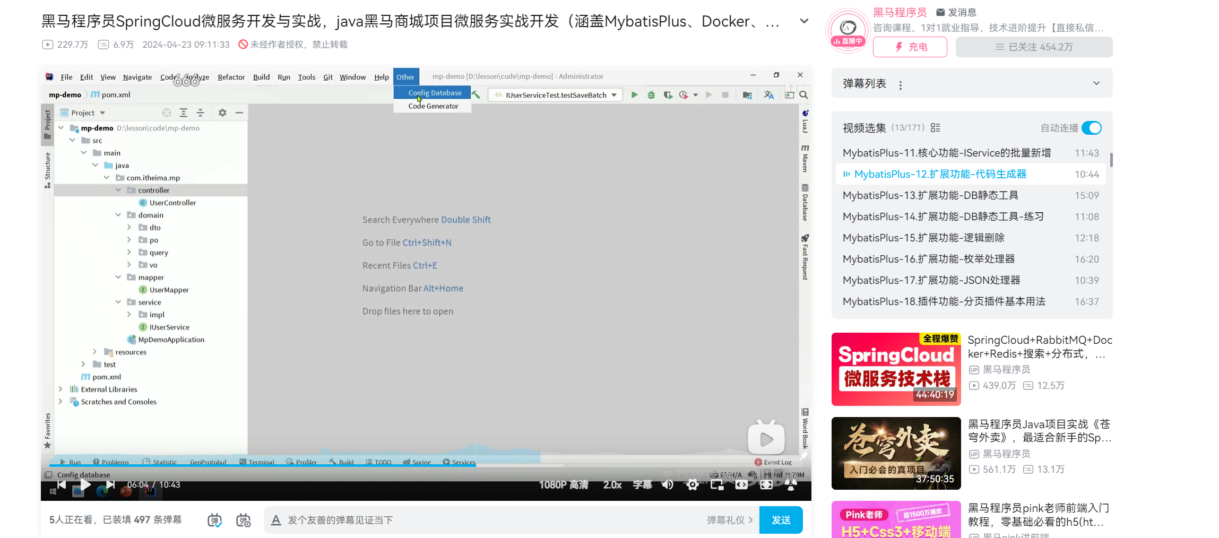Play MybatisPlus-11 批量新增 episode
Viewport: 1219px width, 538px height.
971,153
